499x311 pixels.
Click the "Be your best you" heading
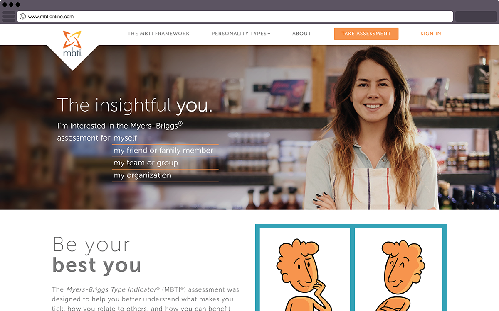[x=97, y=255]
